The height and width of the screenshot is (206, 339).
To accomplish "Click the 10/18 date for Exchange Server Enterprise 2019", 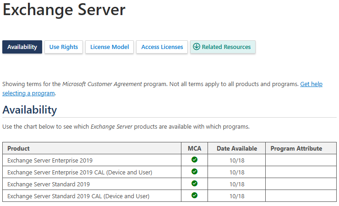I will click(237, 160).
